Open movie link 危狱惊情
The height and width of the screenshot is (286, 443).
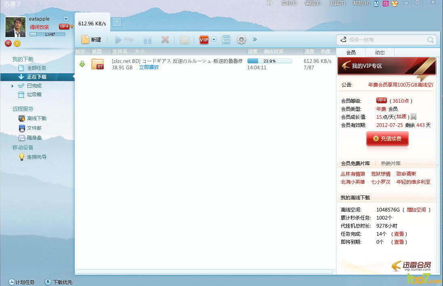pos(380,174)
